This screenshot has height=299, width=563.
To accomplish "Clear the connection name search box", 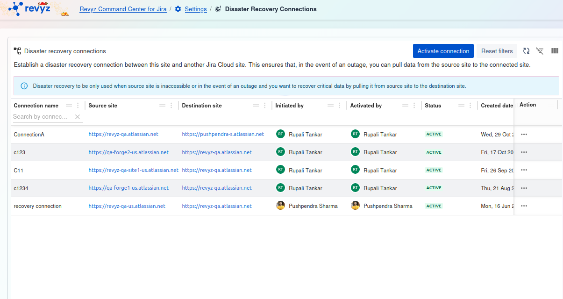I will click(x=78, y=117).
